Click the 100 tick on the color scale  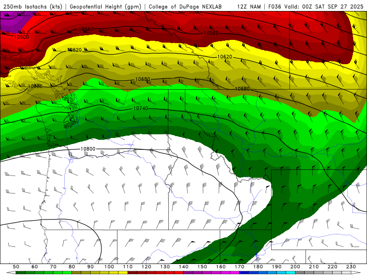pos(109,267)
